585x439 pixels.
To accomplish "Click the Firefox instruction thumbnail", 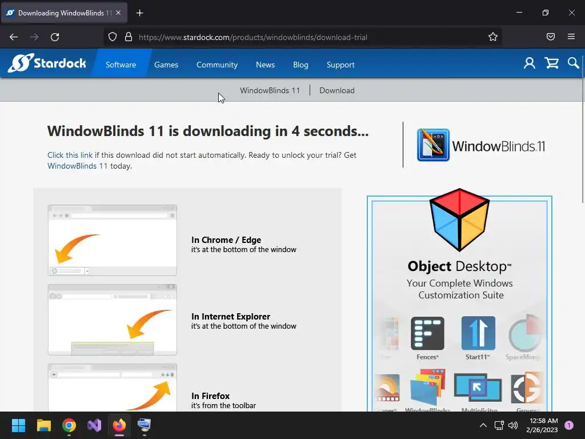I will [113, 388].
